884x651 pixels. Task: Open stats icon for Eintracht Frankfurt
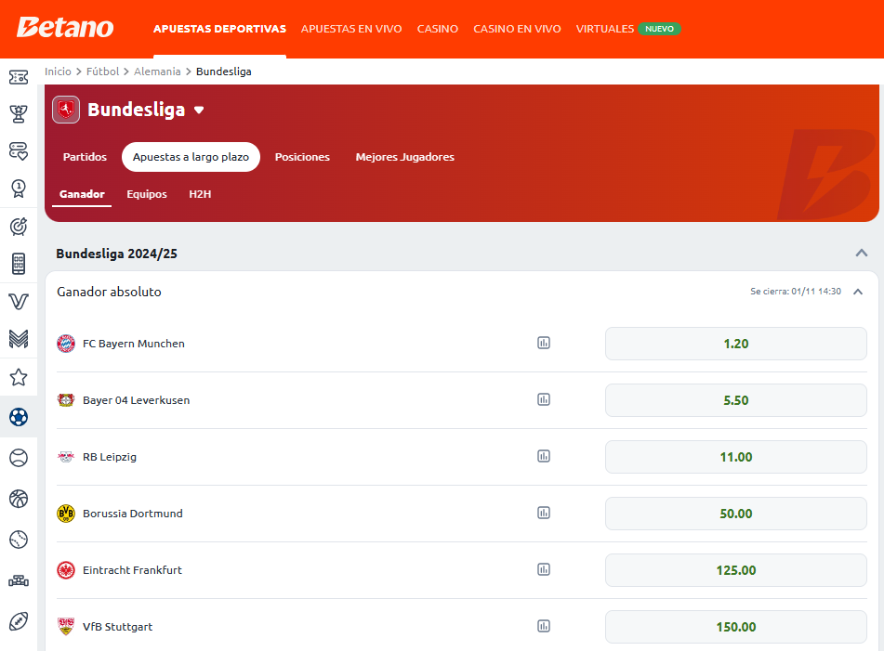point(544,569)
